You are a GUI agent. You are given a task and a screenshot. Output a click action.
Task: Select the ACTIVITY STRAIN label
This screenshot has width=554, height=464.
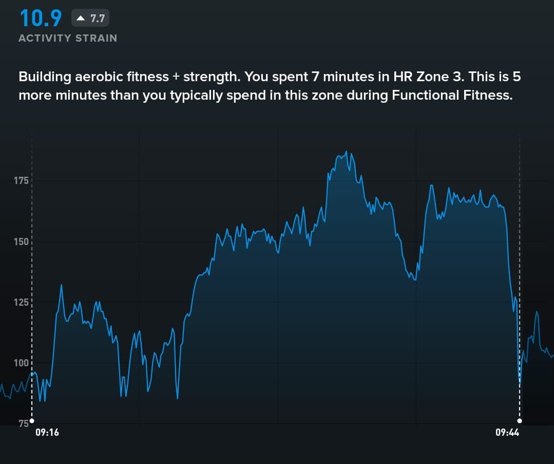coord(68,38)
